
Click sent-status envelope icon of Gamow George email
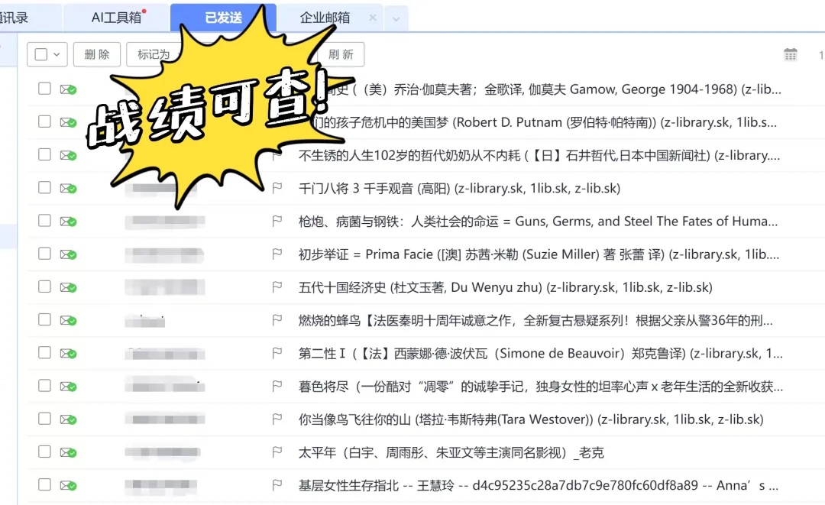coord(68,89)
